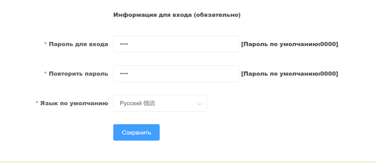Click the red asterisk beside Язык по умолчанию

click(x=37, y=103)
